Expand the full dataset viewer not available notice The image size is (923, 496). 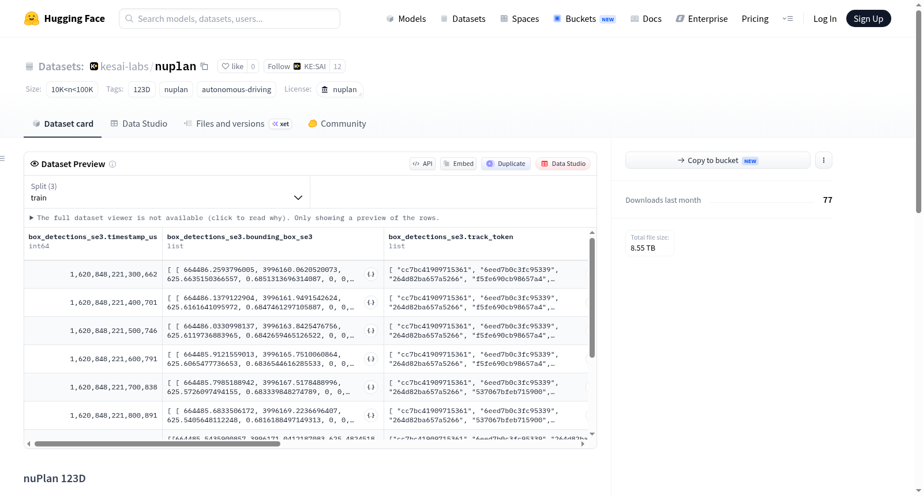click(x=235, y=218)
